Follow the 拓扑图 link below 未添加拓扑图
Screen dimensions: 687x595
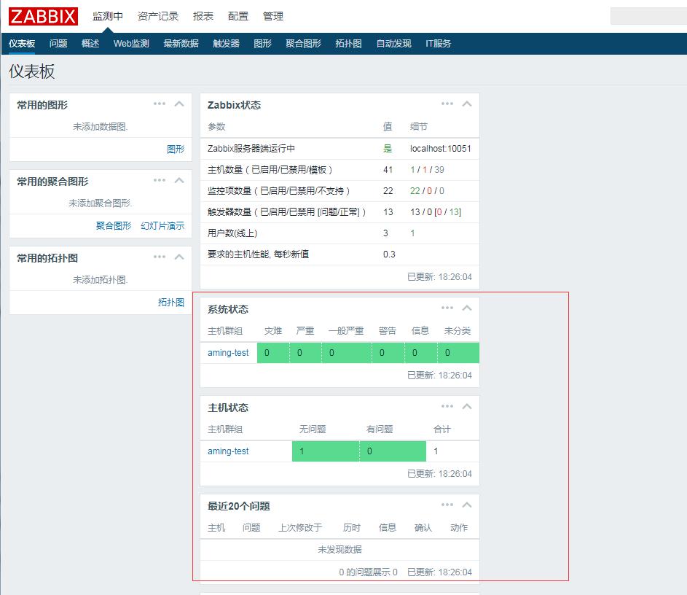coord(171,302)
